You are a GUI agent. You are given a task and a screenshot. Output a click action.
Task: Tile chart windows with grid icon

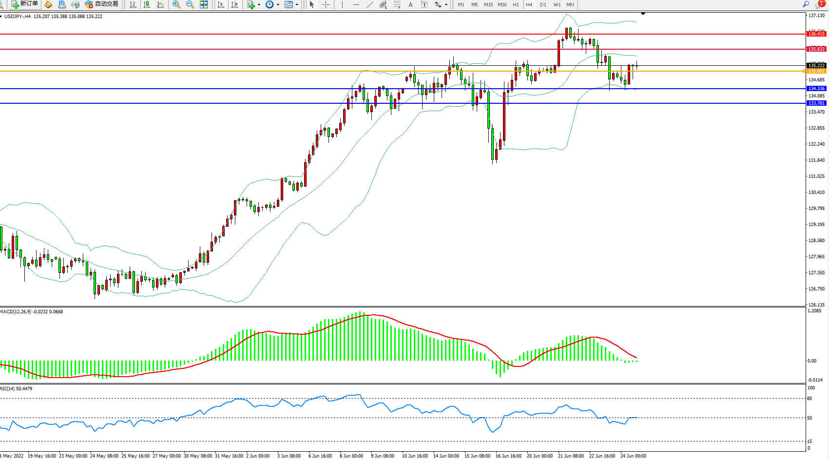click(204, 4)
